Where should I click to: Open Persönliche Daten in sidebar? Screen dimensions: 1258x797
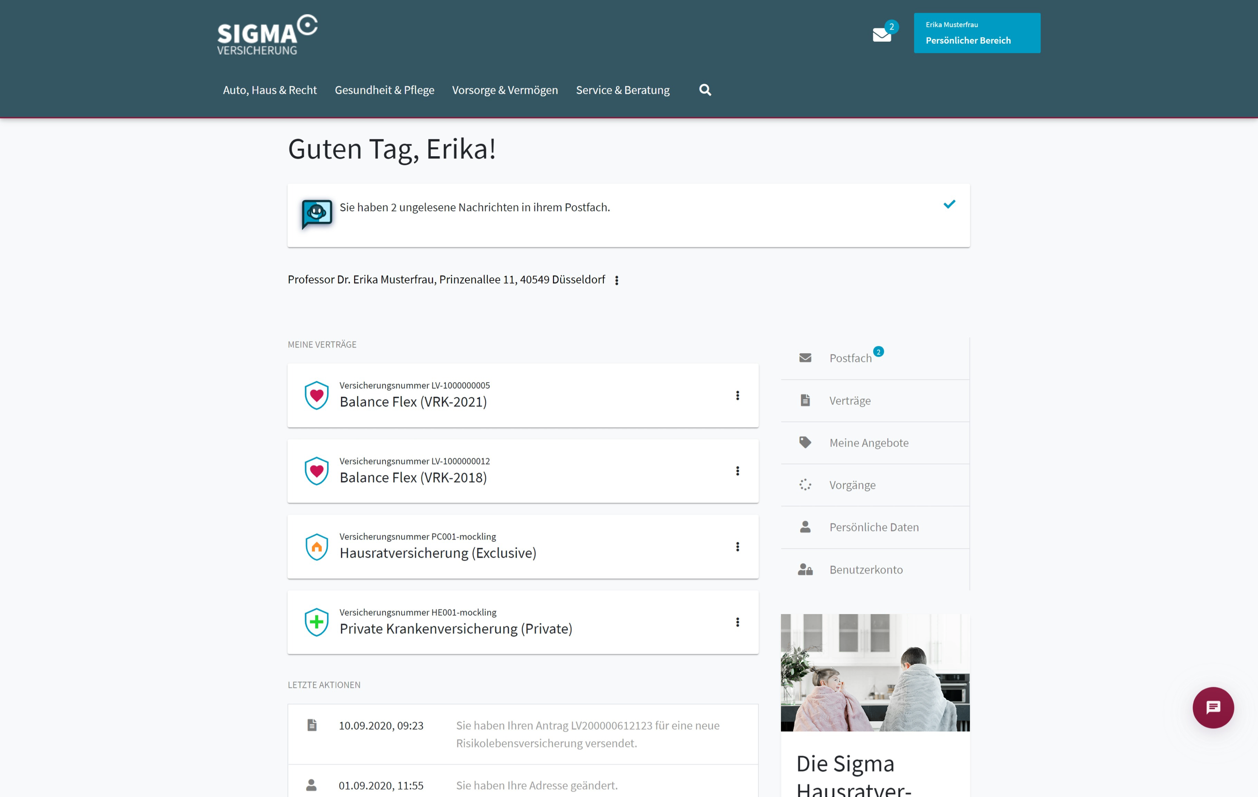874,527
